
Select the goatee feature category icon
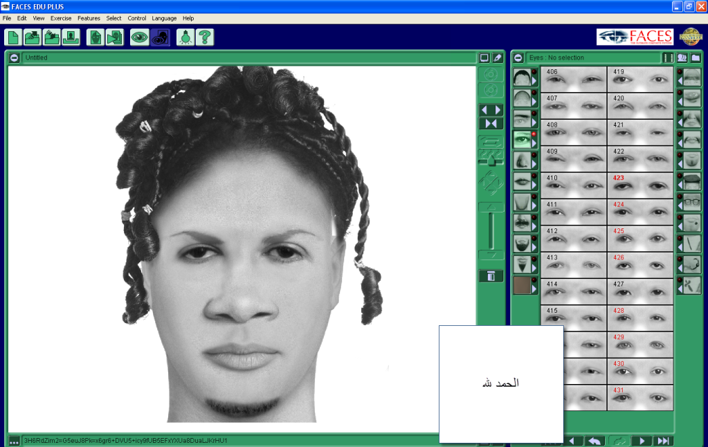tap(522, 264)
